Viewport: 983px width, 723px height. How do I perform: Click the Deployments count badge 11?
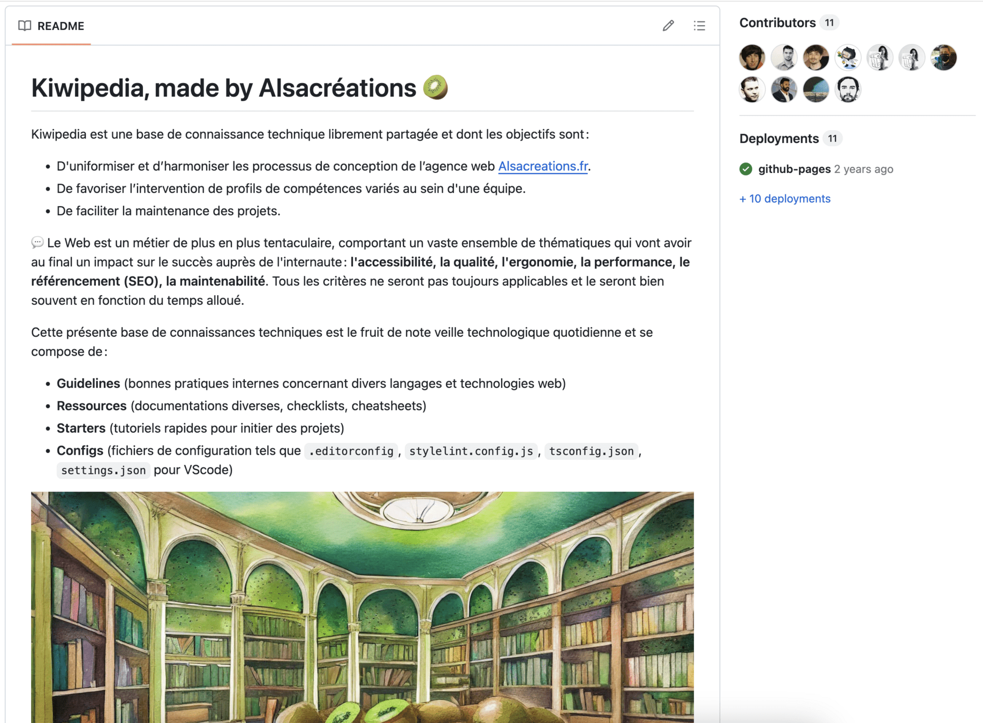pos(833,139)
